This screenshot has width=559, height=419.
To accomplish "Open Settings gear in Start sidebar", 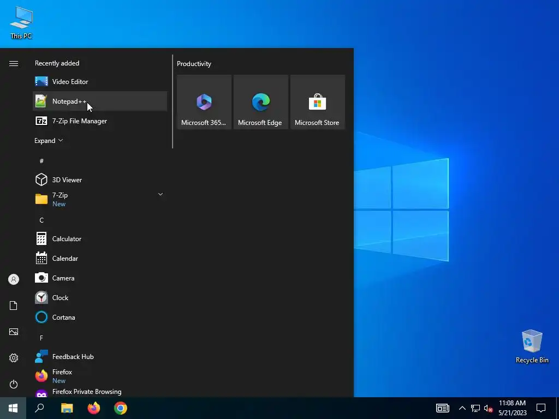I will (14, 358).
